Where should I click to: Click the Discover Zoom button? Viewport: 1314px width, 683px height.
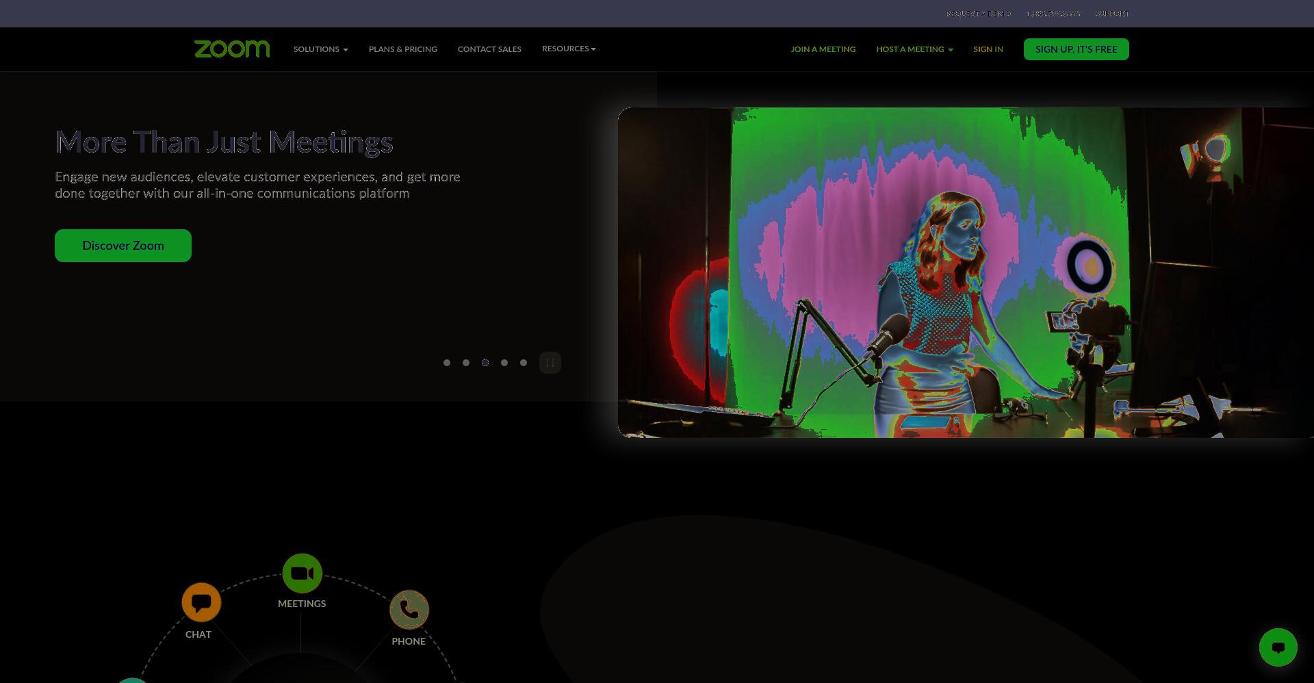tap(123, 246)
